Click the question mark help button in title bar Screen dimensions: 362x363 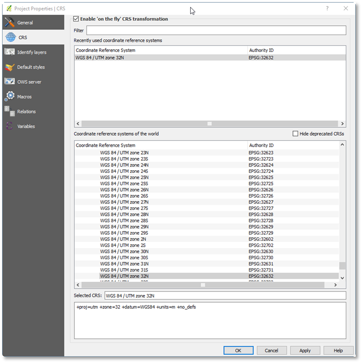coord(327,9)
